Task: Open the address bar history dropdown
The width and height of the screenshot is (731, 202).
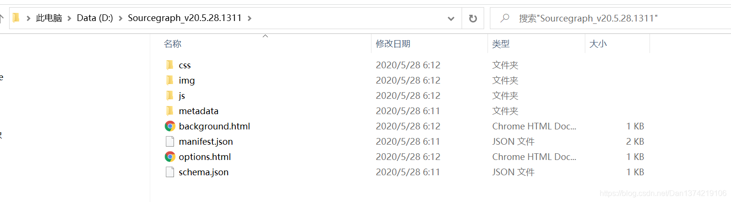Action: 451,19
